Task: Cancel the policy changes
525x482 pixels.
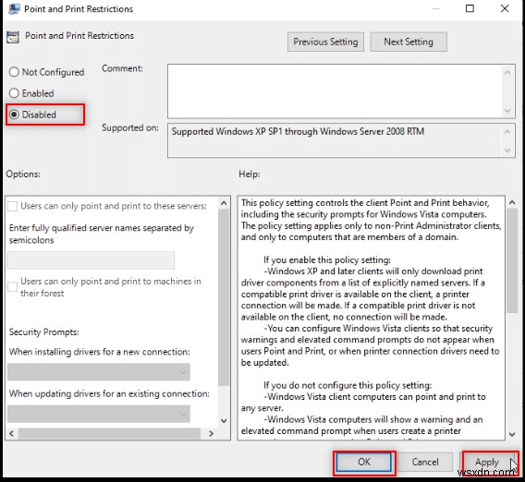Action: 425,463
